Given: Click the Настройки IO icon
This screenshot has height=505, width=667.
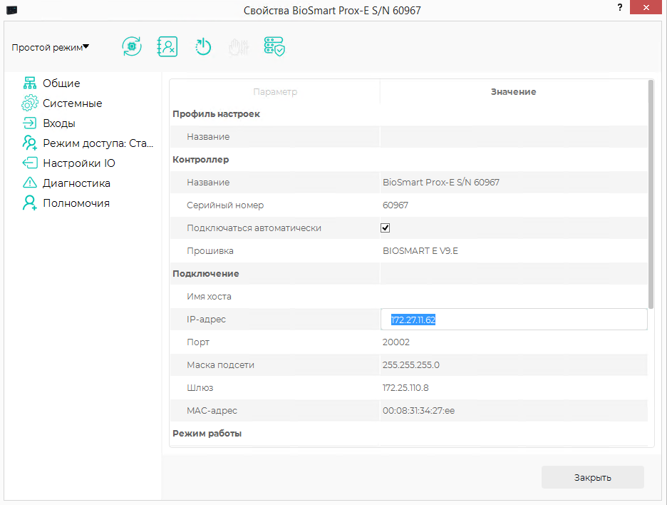Looking at the screenshot, I should 30,163.
